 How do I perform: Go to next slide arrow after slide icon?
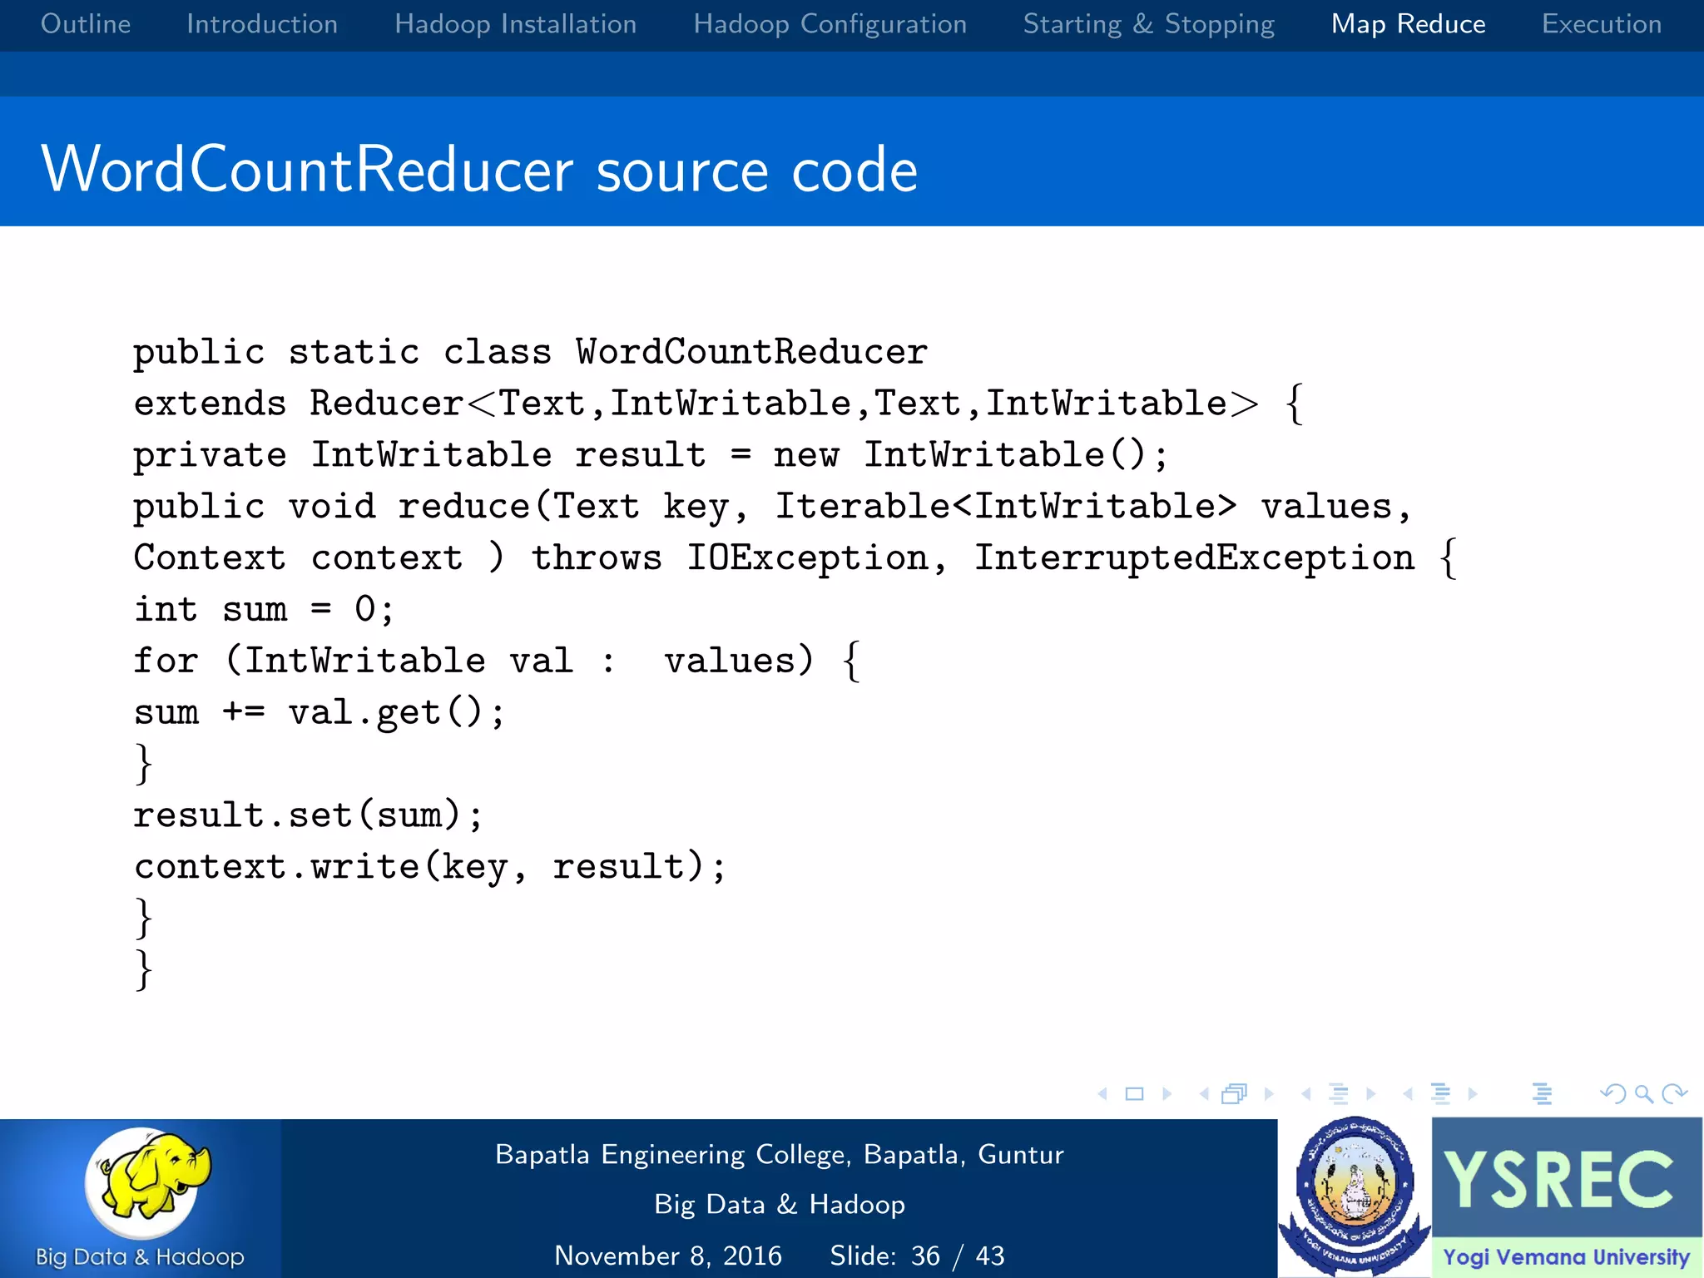click(1167, 1094)
